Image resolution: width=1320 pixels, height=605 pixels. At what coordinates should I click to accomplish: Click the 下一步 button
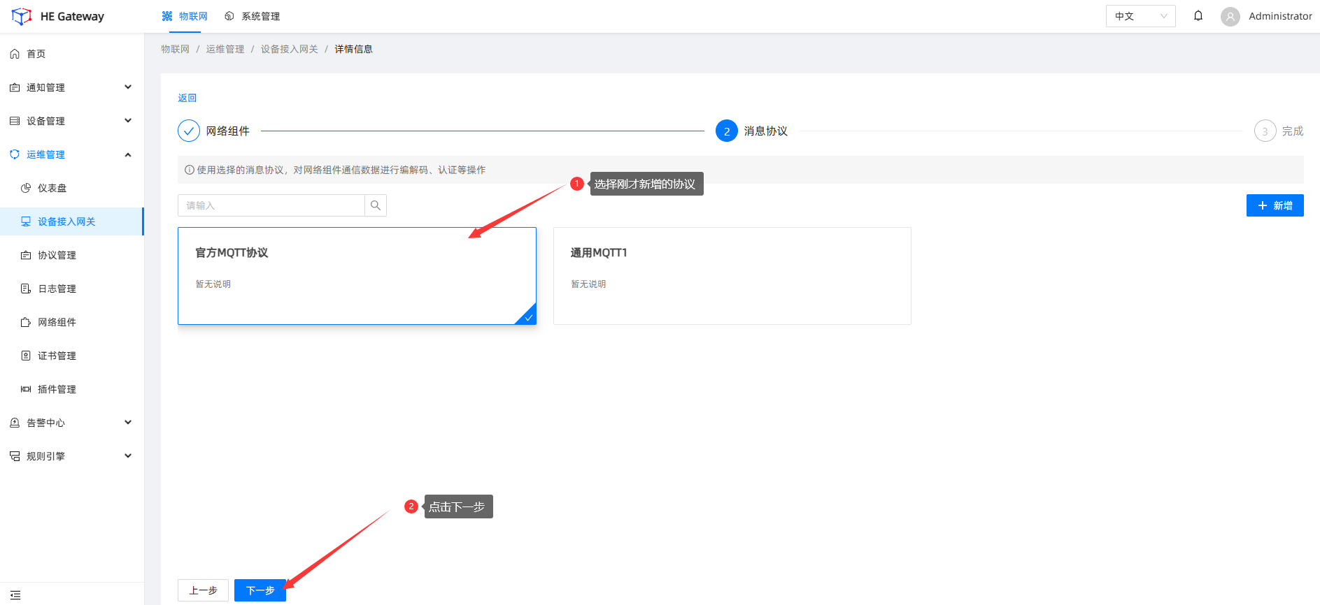pyautogui.click(x=260, y=590)
